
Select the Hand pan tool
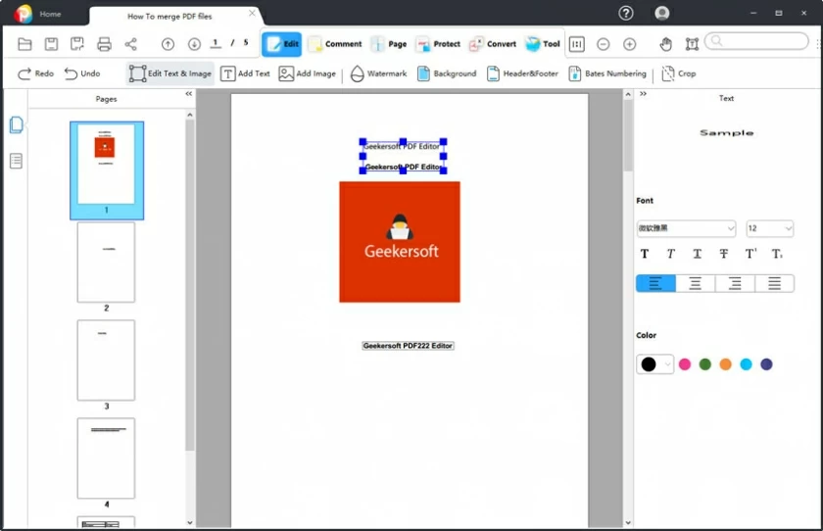665,44
